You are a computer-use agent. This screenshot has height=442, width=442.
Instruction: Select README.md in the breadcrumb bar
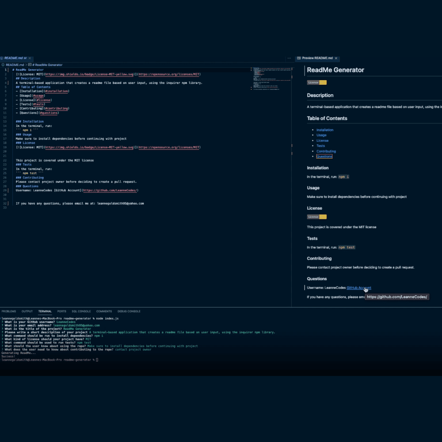[15, 65]
